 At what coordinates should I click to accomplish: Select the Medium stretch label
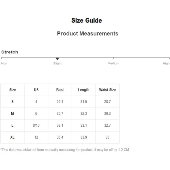click(113, 63)
